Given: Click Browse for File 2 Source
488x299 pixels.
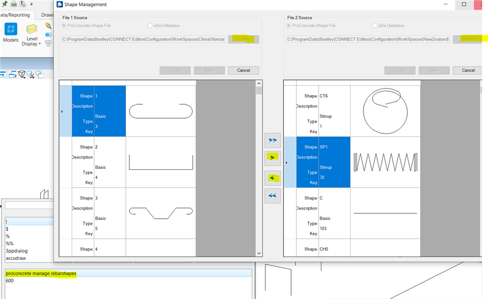Looking at the screenshot, I should (468, 39).
